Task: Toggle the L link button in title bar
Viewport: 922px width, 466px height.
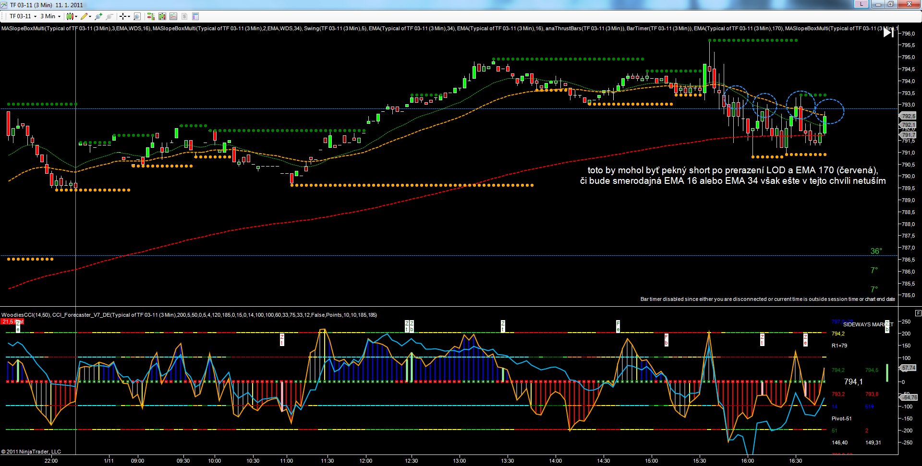Action: (861, 4)
